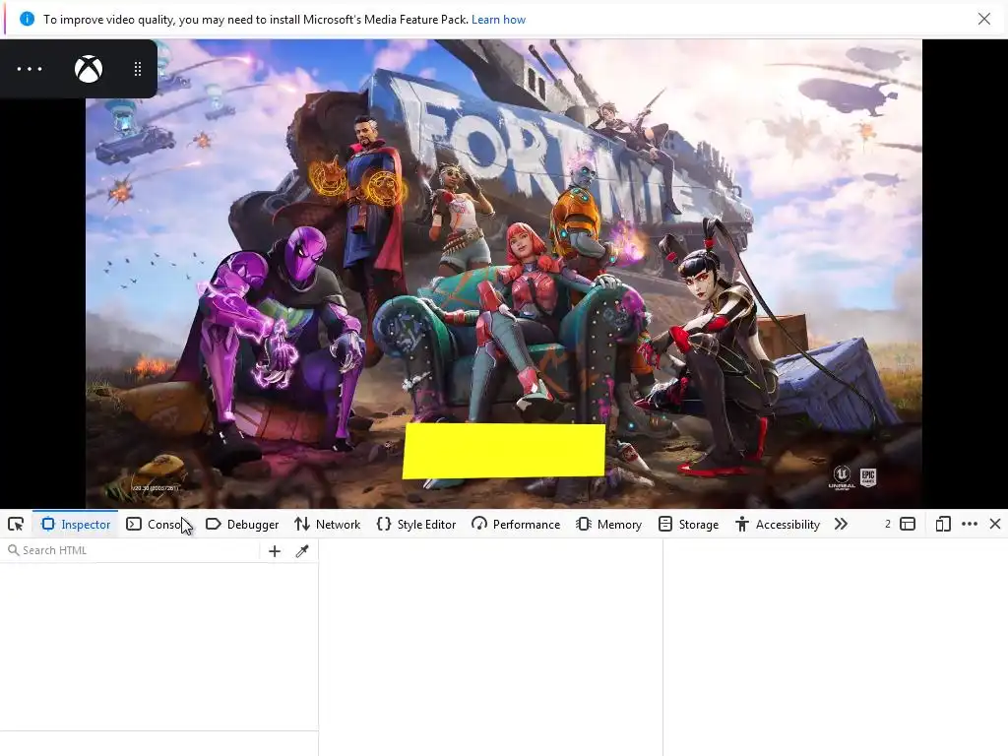Click the yellow button on Fortnite image
Viewport: 1008px width, 756px height.
pyautogui.click(x=504, y=451)
